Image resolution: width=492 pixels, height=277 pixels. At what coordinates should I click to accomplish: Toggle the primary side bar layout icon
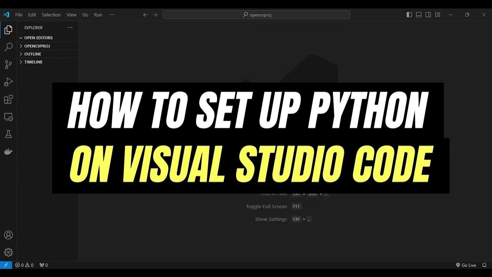tap(409, 15)
